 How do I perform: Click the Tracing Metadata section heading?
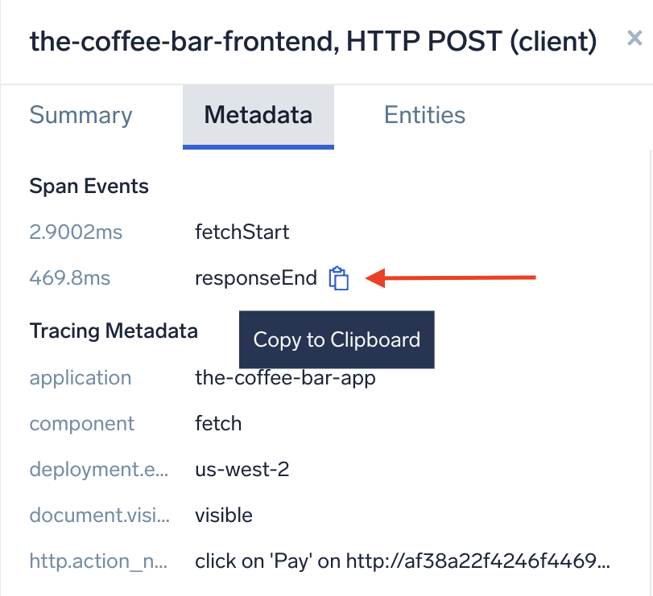point(113,331)
